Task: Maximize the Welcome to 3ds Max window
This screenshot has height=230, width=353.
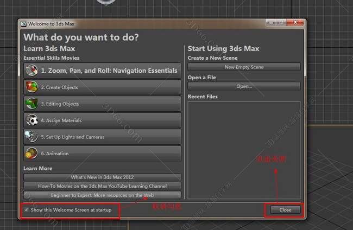Action: [x=281, y=23]
